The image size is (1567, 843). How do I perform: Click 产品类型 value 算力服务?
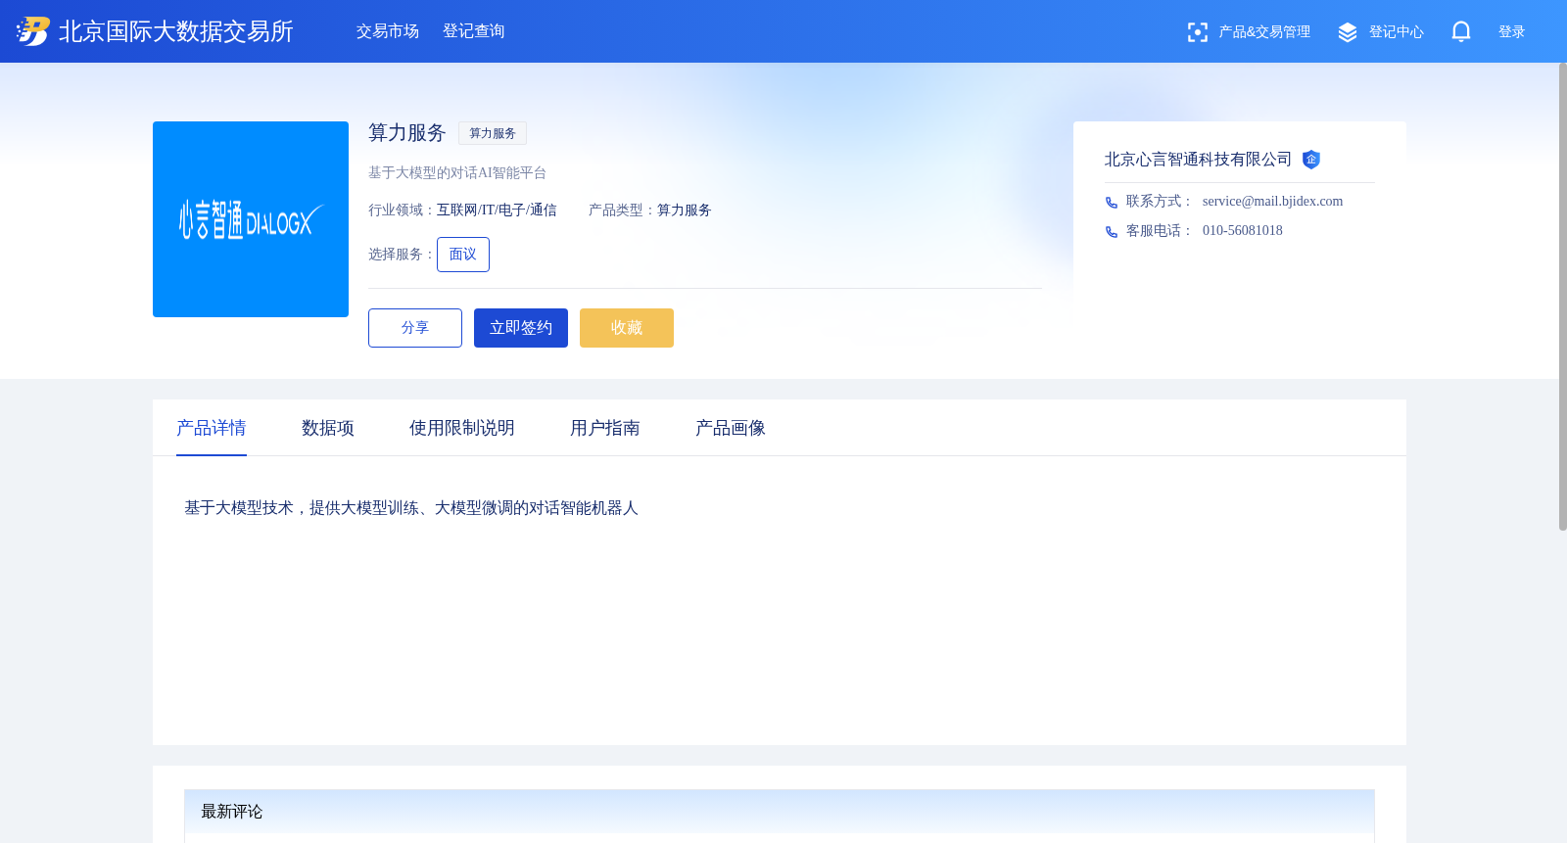pyautogui.click(x=685, y=210)
